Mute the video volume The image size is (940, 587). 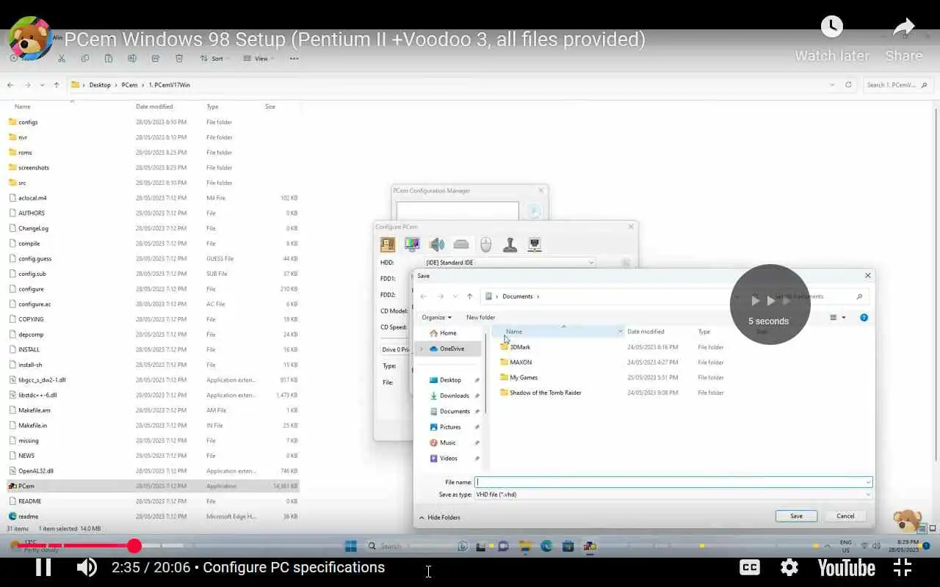point(87,567)
